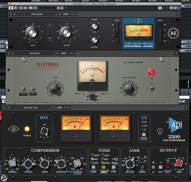Click the tone TYPE selector button
Screen dimensions: 191x182
click(x=114, y=167)
